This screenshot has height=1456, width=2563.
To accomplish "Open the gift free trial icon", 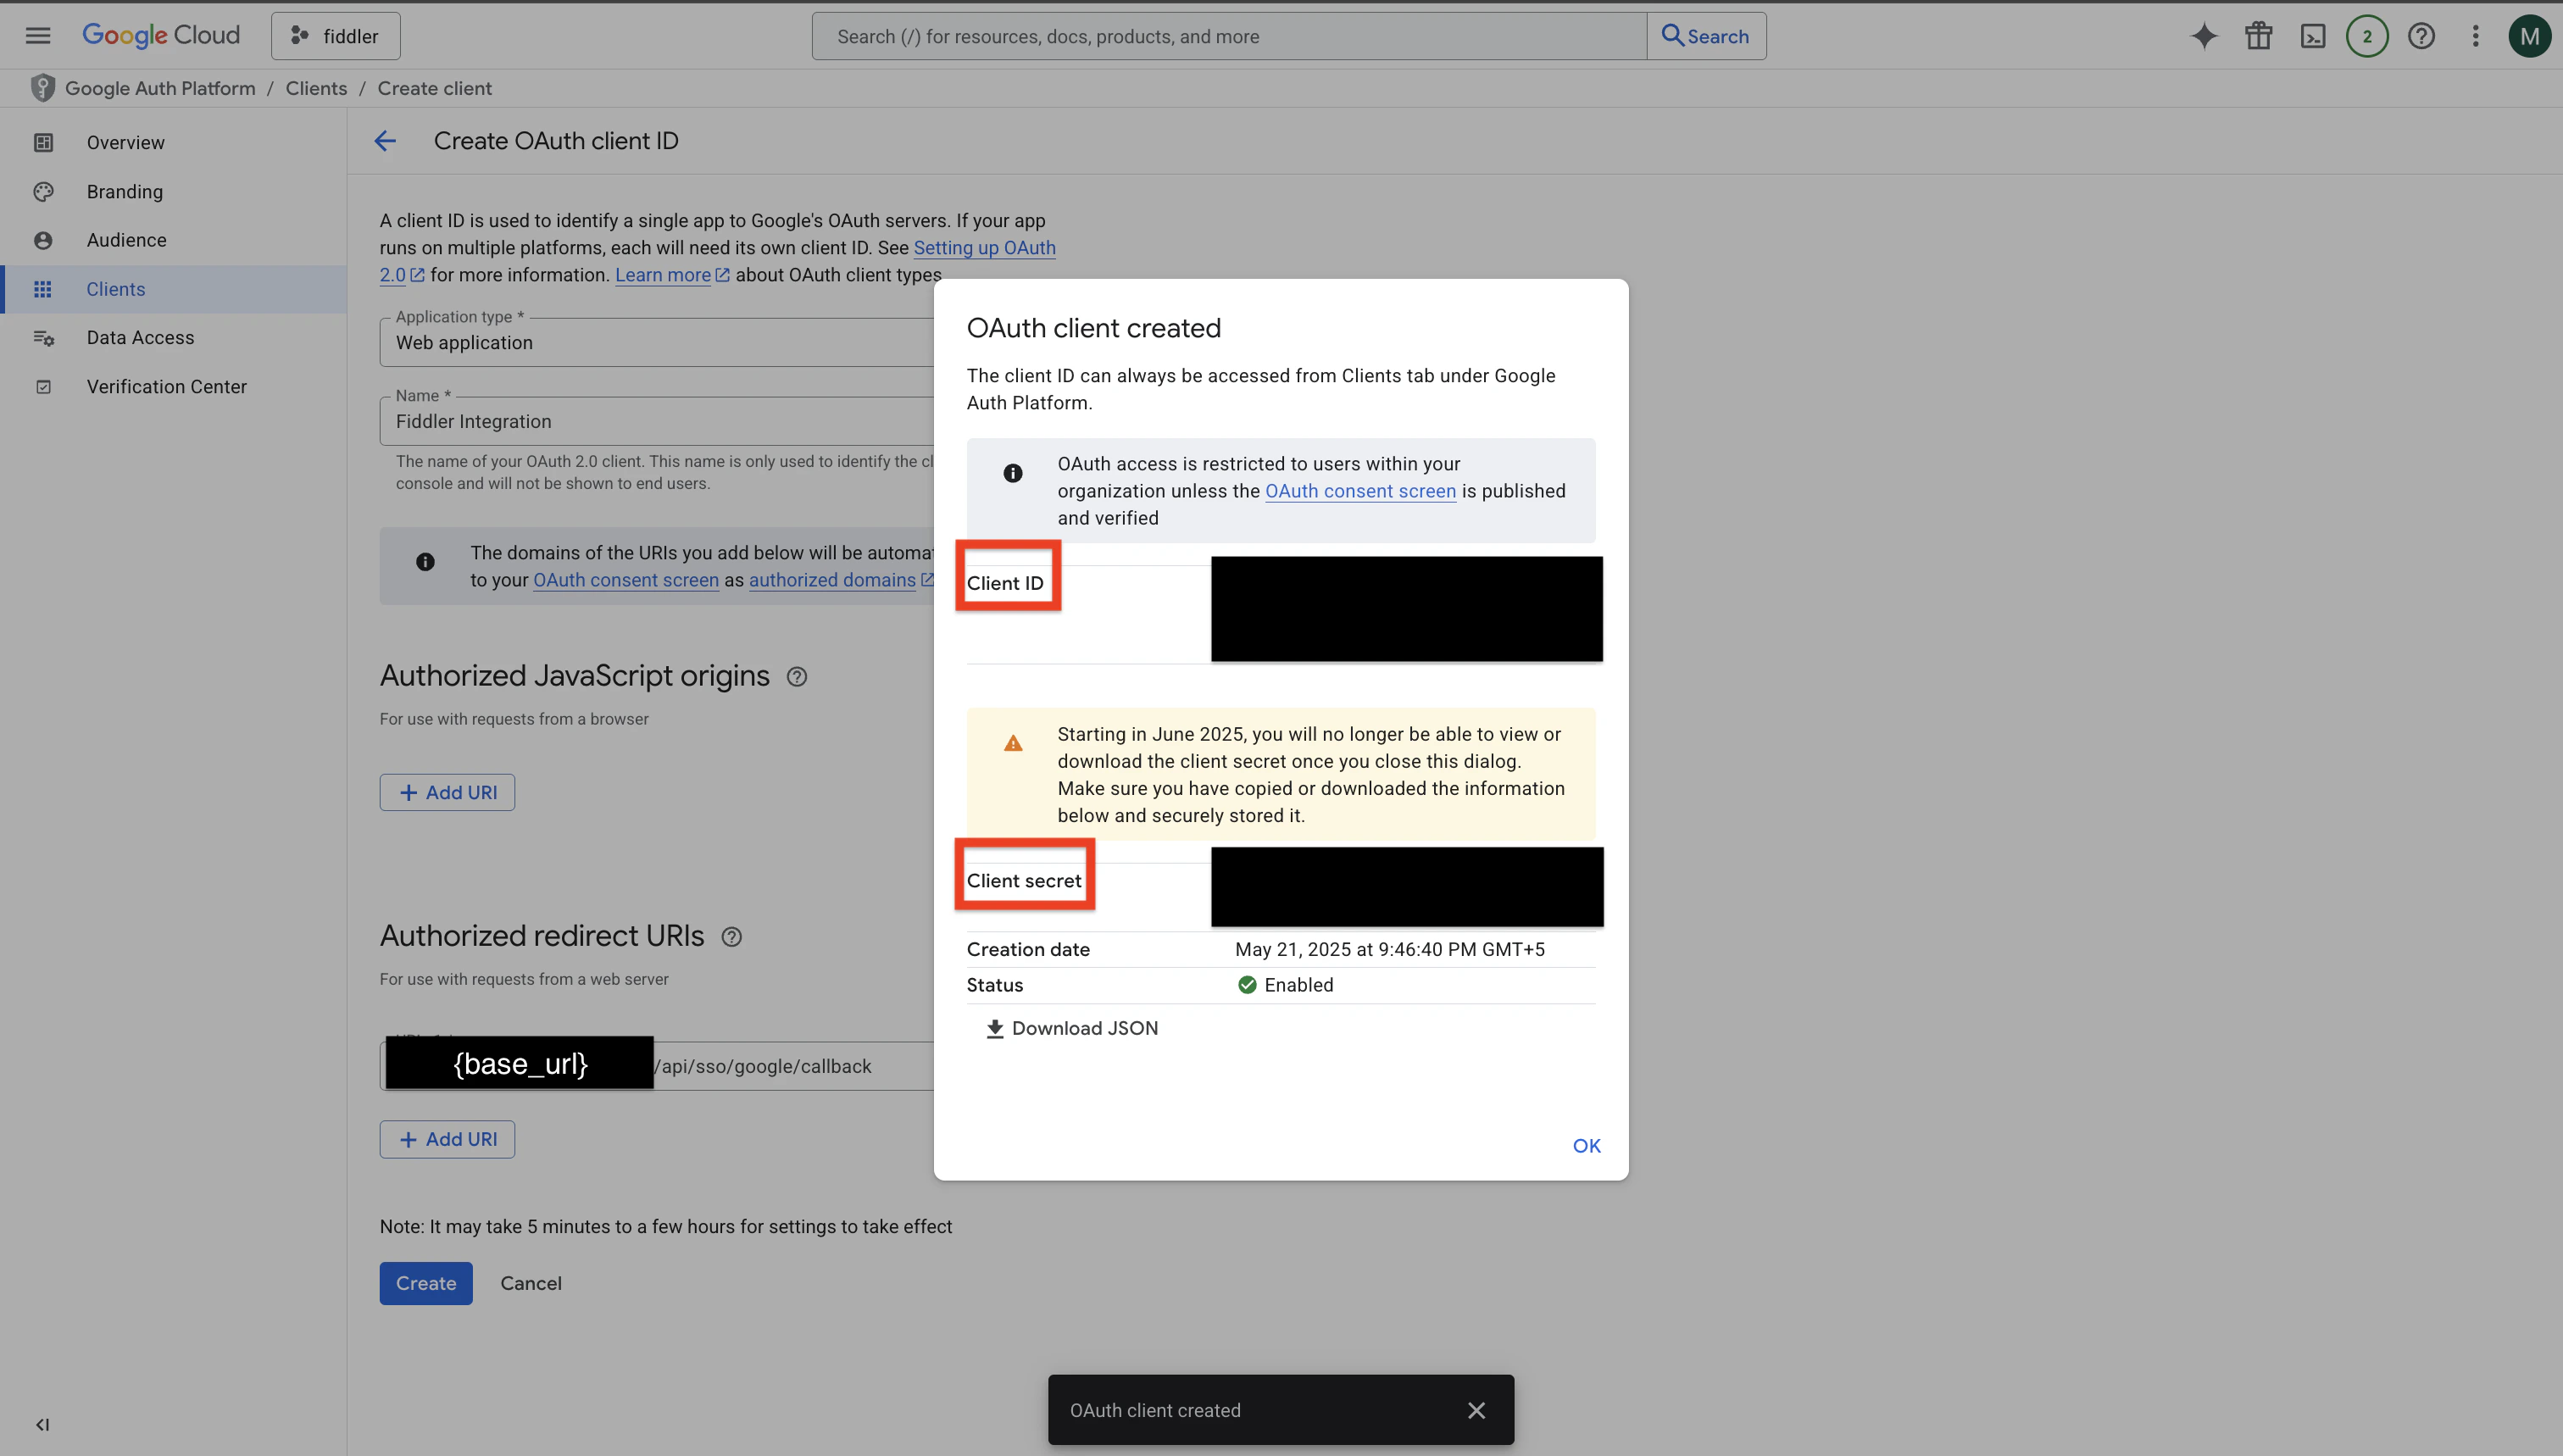I will pyautogui.click(x=2258, y=36).
